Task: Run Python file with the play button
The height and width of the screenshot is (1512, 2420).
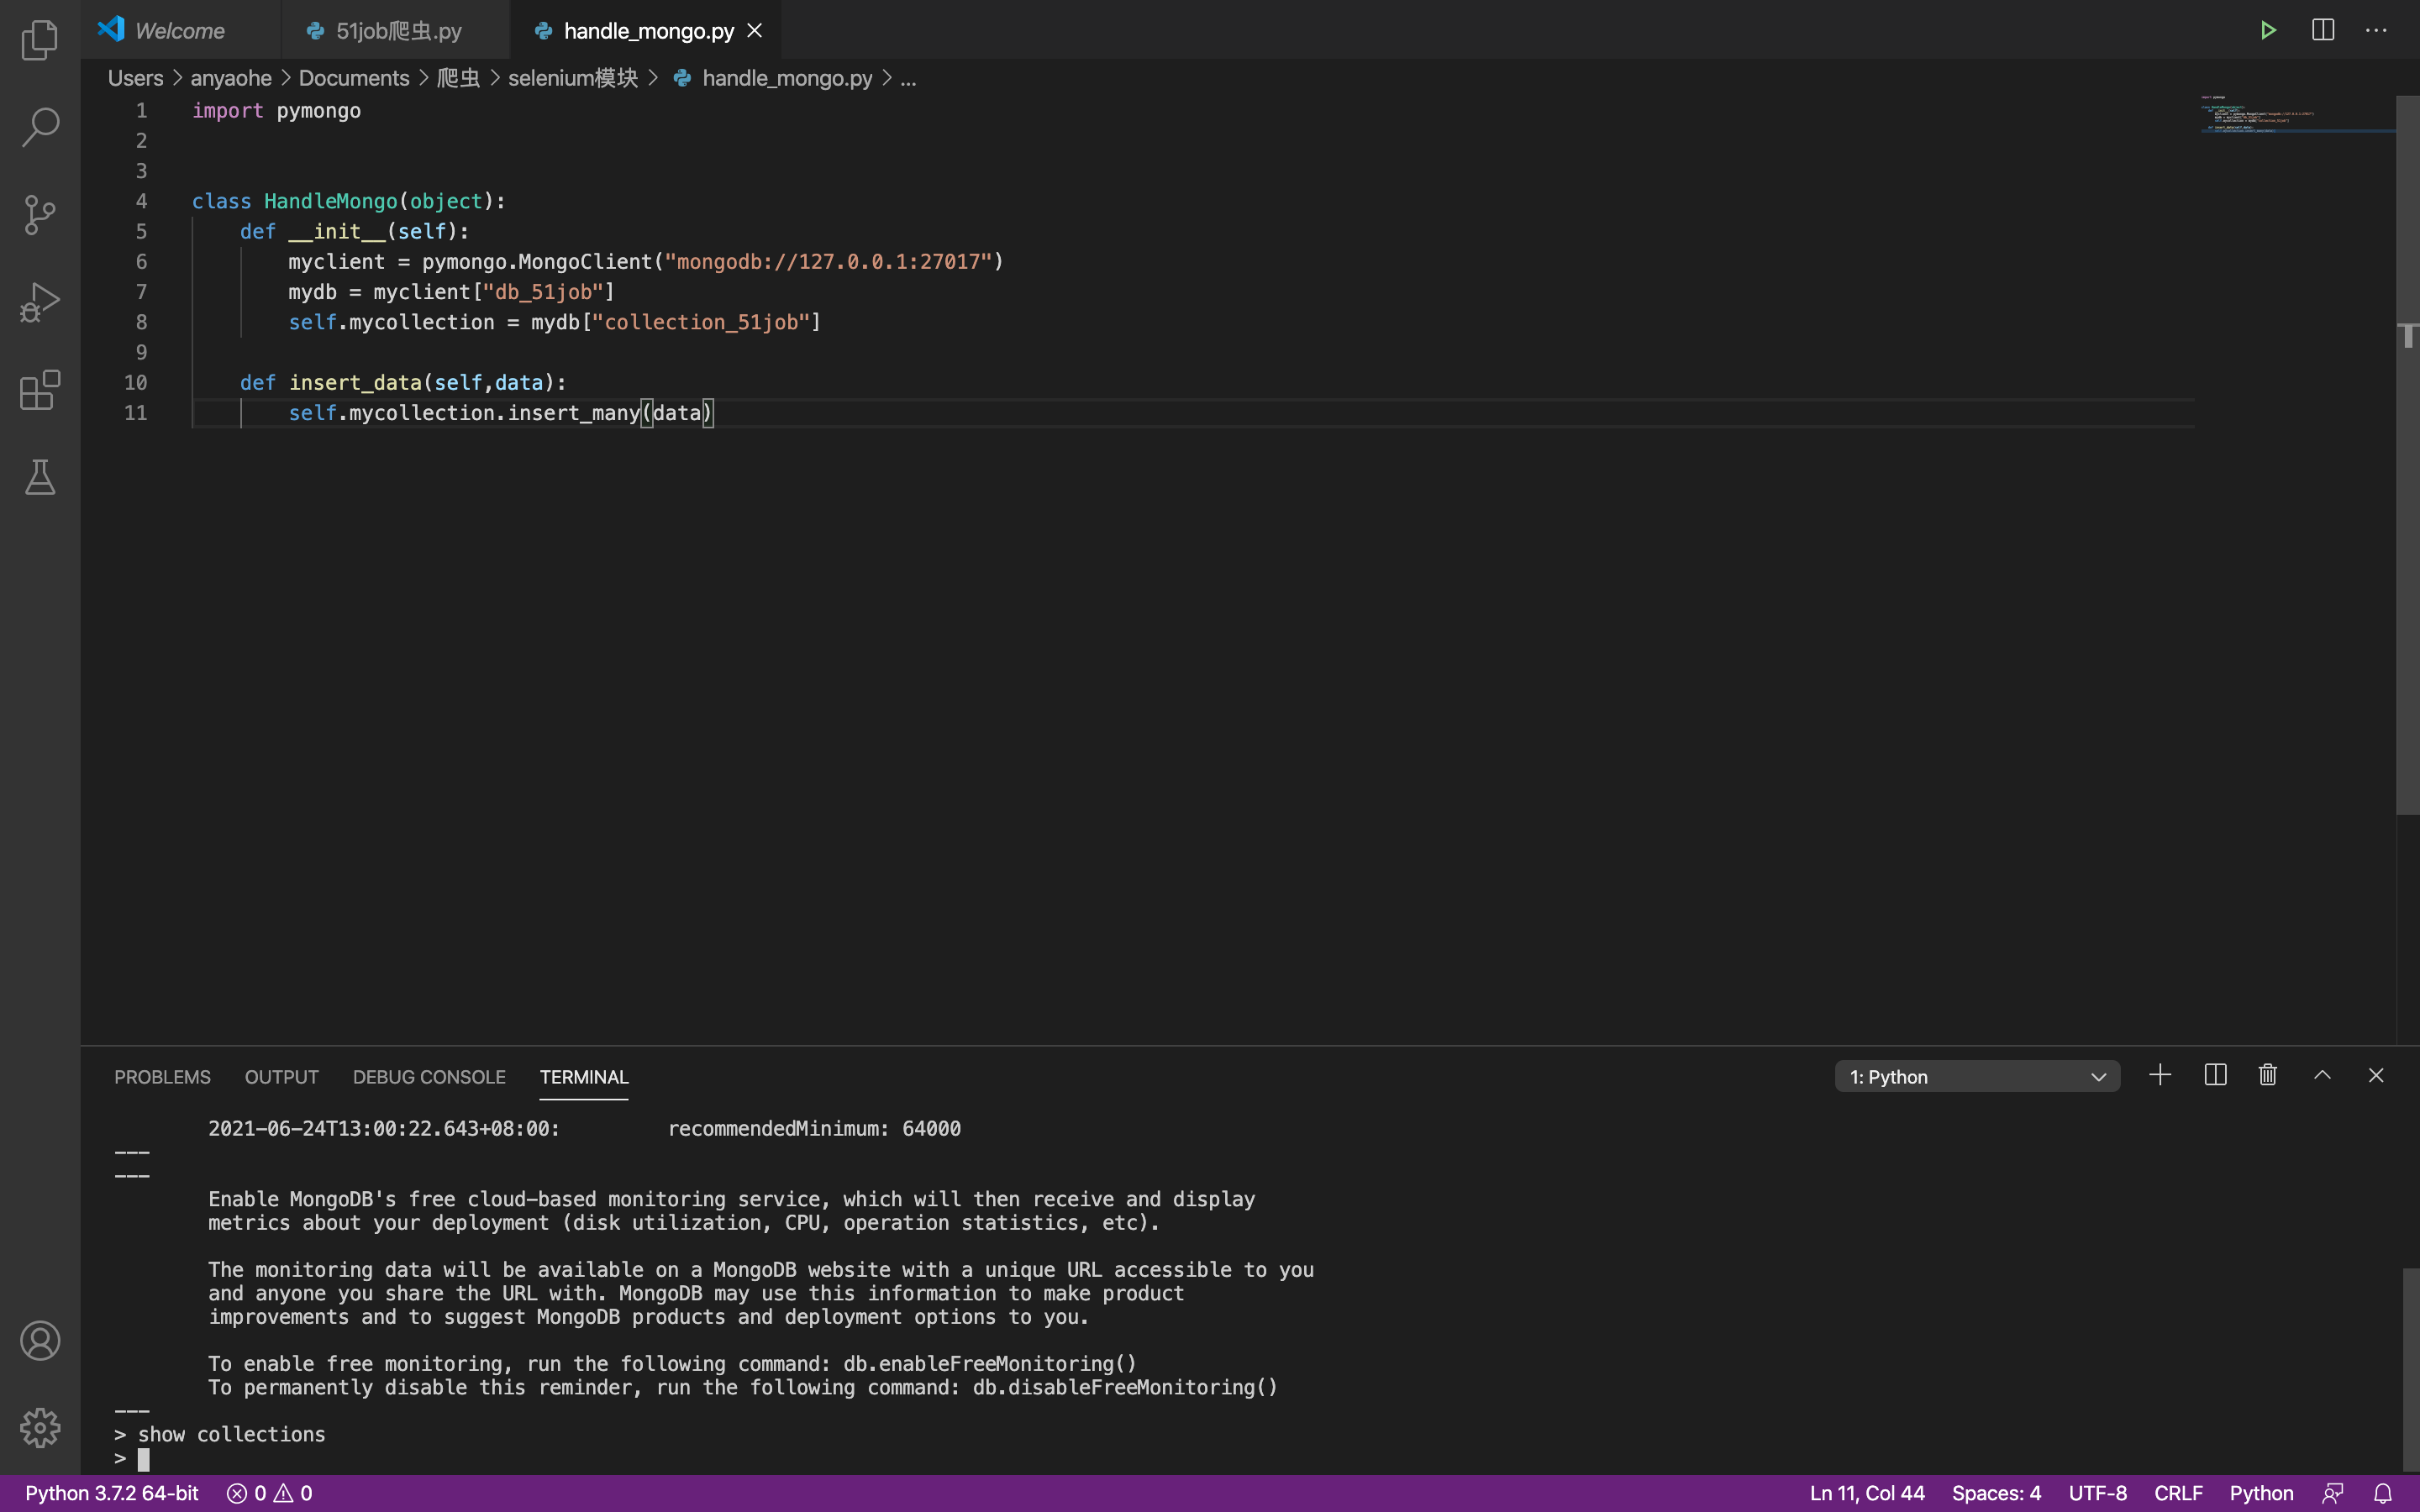Action: (2268, 30)
